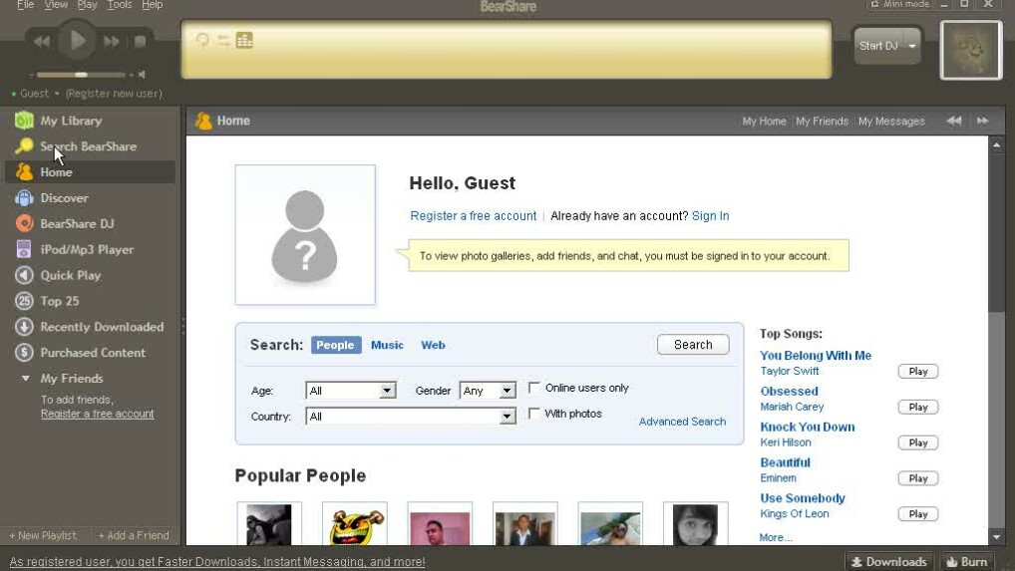Adjust the volume slider below the player controls

(82, 75)
